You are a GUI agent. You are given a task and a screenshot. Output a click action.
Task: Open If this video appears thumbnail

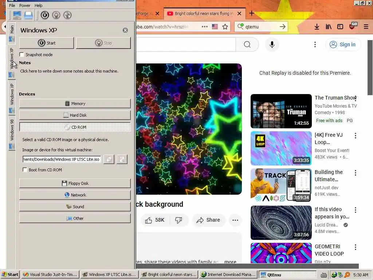point(281,223)
